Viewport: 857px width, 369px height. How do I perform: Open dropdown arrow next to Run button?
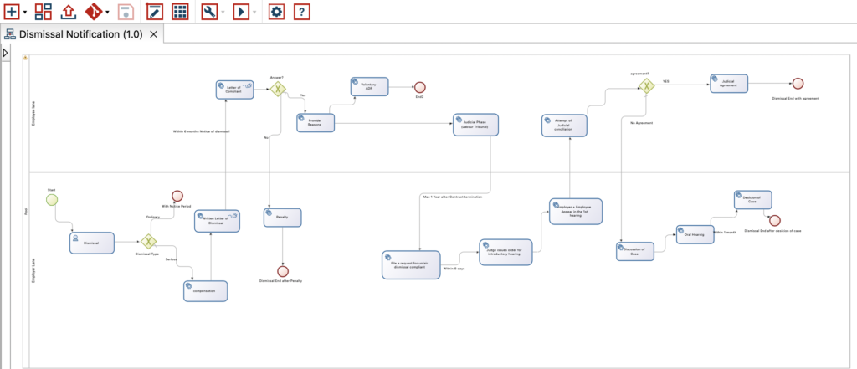(x=254, y=13)
